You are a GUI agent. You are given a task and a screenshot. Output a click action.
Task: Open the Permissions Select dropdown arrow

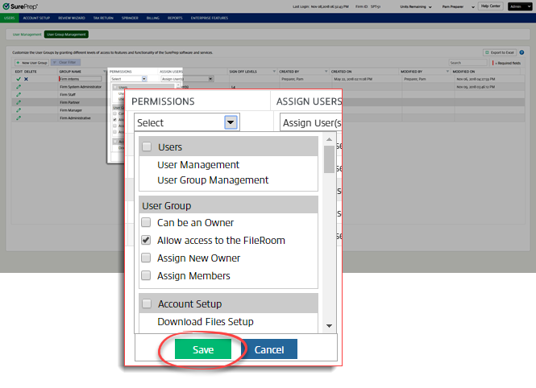point(231,122)
